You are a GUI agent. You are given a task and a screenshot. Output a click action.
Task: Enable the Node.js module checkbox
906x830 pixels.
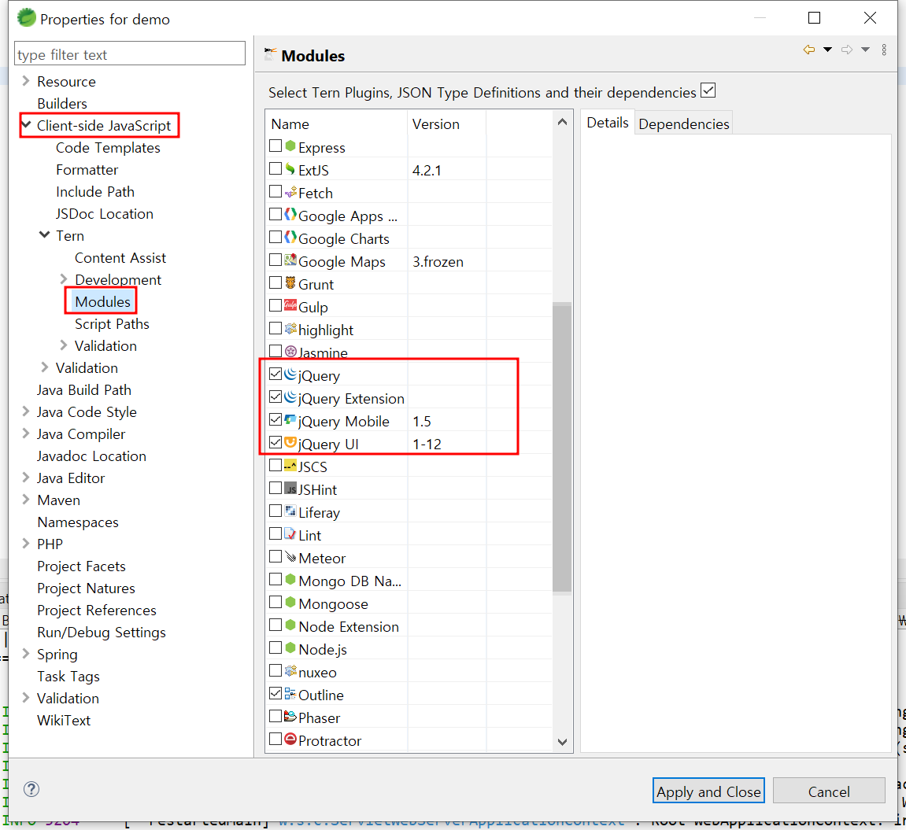click(275, 648)
